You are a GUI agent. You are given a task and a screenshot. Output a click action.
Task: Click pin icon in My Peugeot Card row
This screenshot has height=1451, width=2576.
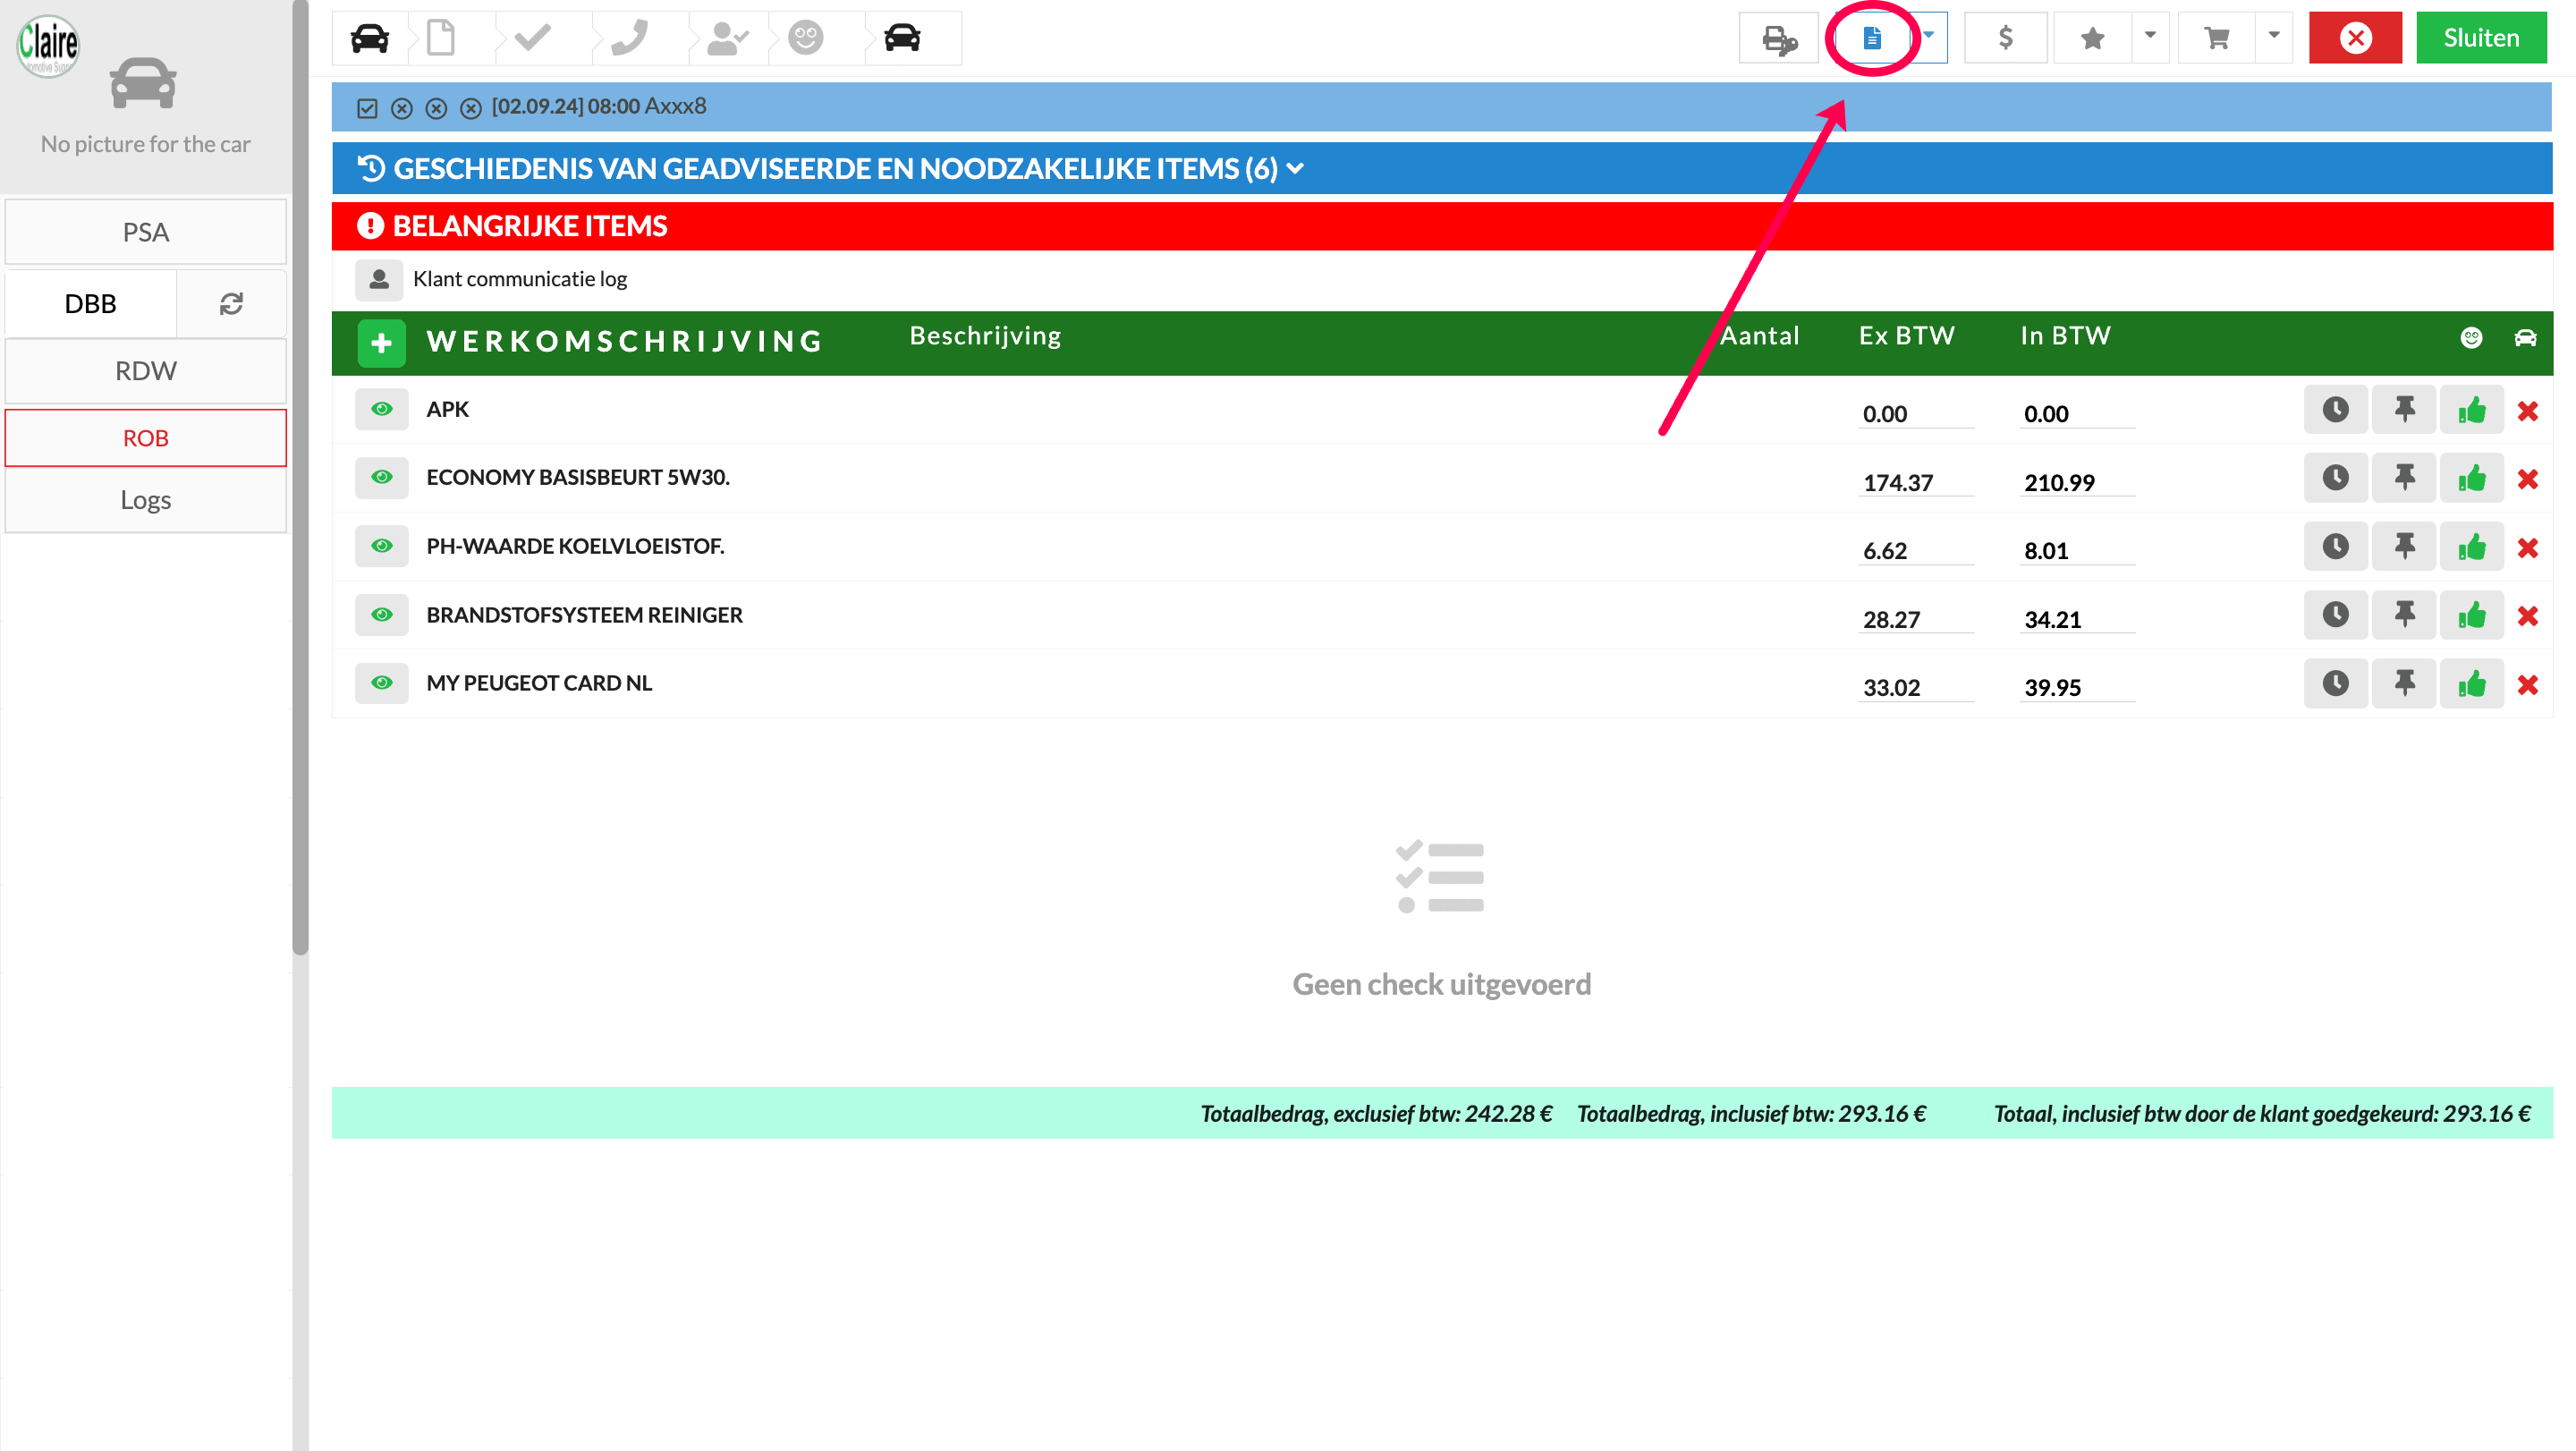tap(2404, 683)
